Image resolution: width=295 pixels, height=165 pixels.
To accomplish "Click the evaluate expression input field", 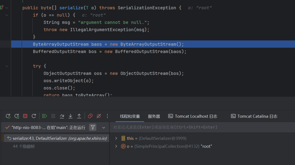I will [x=202, y=127].
